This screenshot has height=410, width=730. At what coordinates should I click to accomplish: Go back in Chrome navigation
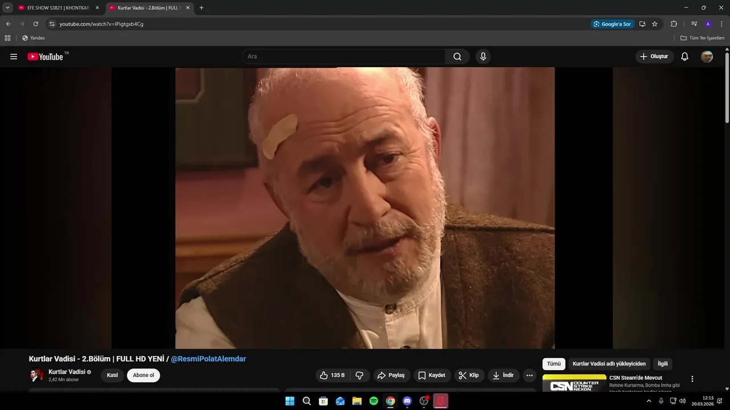(8, 24)
